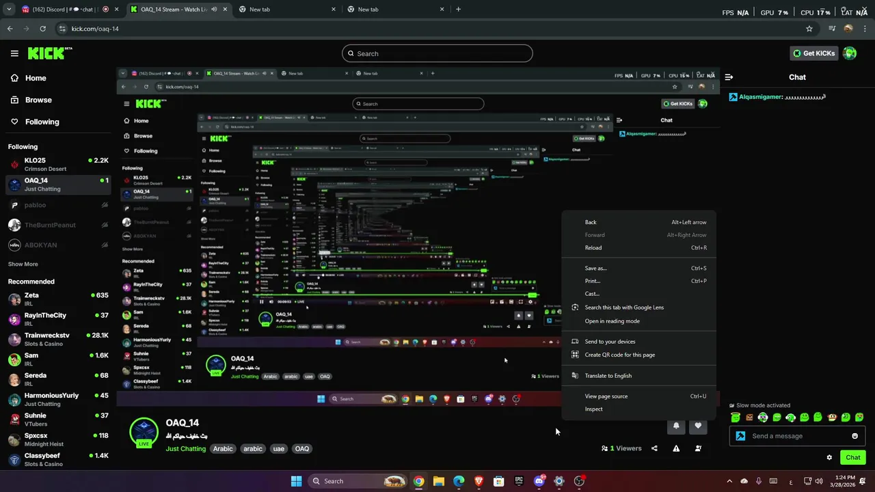This screenshot has height=492, width=875.
Task: Open Sam recommended channel
Action: click(x=57, y=359)
